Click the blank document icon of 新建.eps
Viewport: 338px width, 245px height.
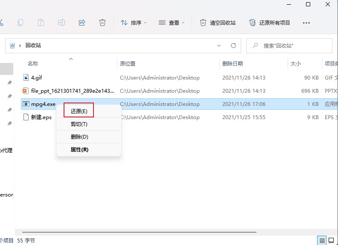click(26, 117)
